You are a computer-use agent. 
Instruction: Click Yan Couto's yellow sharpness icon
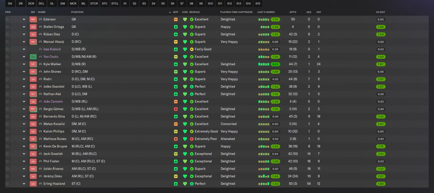click(176, 57)
